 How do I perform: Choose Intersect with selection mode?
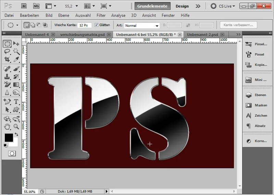click(45, 25)
